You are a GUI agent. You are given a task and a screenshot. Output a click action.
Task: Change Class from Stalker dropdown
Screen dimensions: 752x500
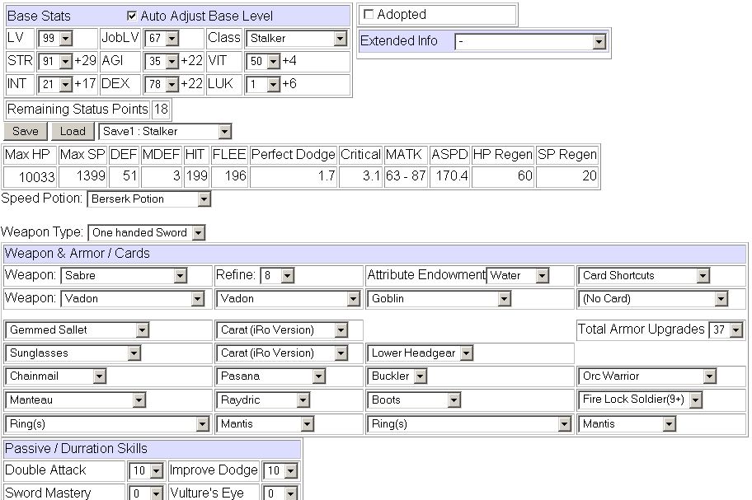point(296,39)
